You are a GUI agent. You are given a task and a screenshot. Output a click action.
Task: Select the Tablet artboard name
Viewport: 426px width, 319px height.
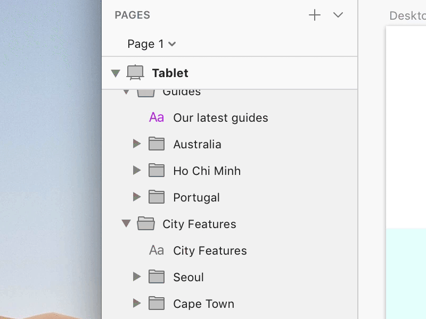point(170,73)
